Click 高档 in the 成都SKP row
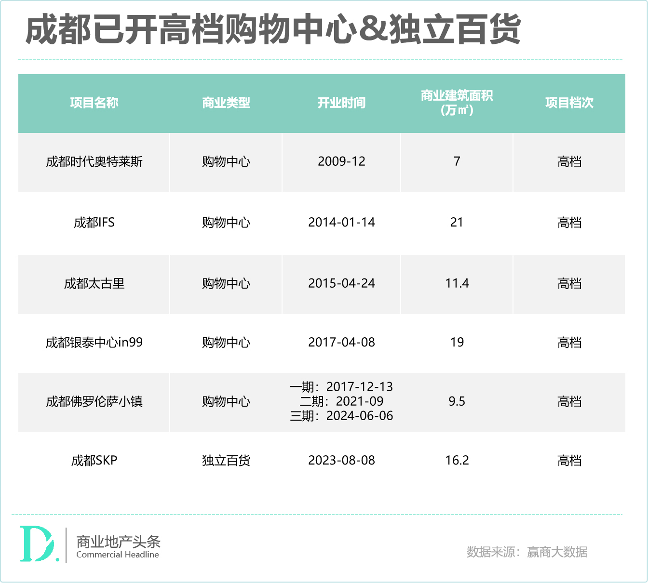The height and width of the screenshot is (583, 648). coord(569,461)
